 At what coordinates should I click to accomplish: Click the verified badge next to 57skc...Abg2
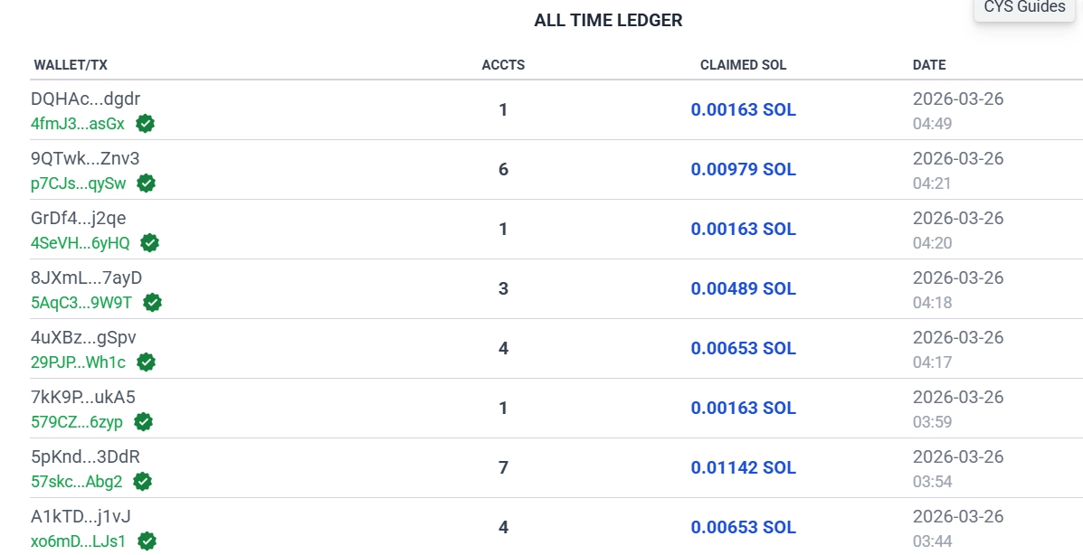click(143, 482)
